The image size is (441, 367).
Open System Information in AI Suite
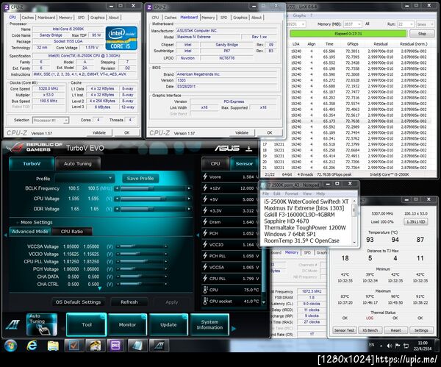(x=209, y=324)
